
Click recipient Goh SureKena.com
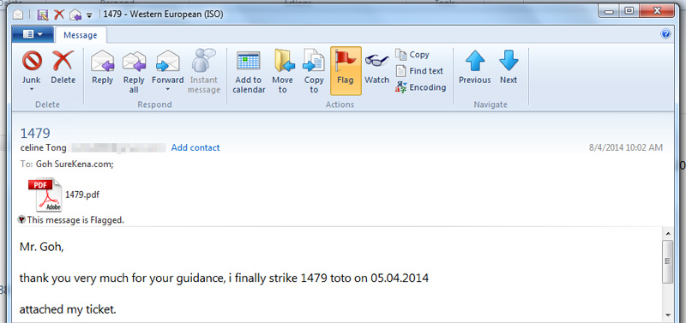(x=75, y=164)
